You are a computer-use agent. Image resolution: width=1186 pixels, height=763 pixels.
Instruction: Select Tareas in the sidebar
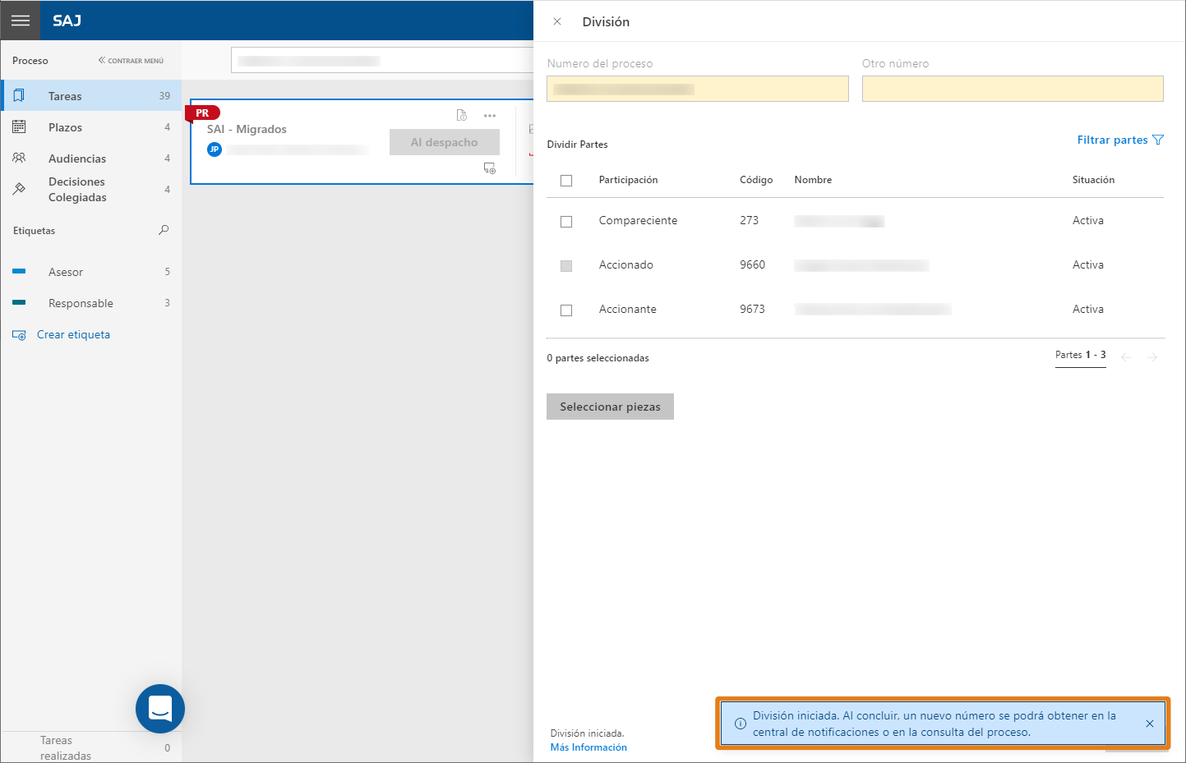(x=91, y=96)
